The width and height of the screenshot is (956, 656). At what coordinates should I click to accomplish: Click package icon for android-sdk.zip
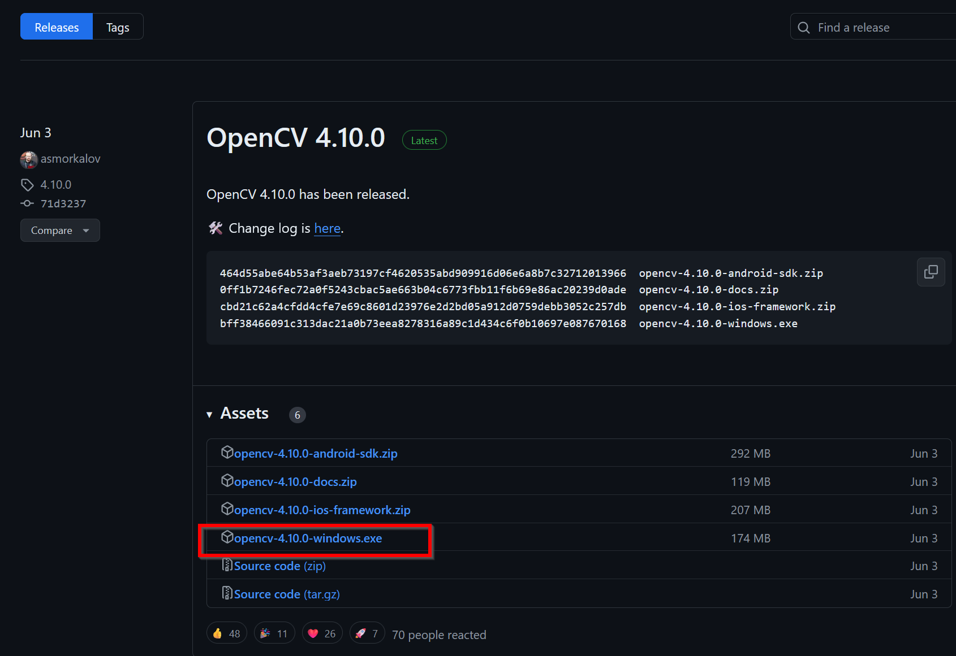point(227,452)
